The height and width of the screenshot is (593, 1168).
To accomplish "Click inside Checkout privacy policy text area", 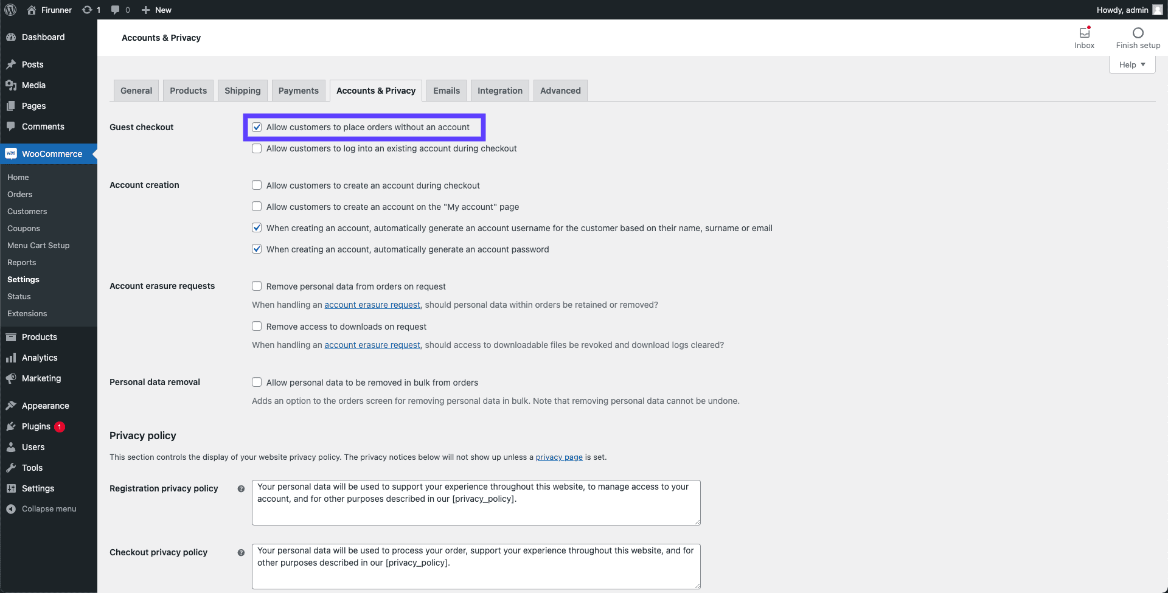I will (x=476, y=566).
